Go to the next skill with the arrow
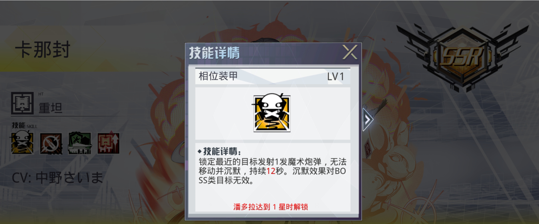Image resolution: width=539 pixels, height=224 pixels. coord(368,119)
